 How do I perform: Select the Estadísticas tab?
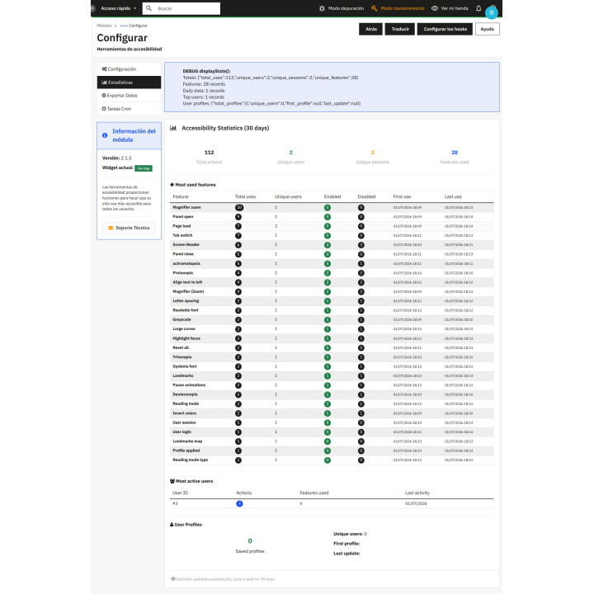pyautogui.click(x=129, y=82)
